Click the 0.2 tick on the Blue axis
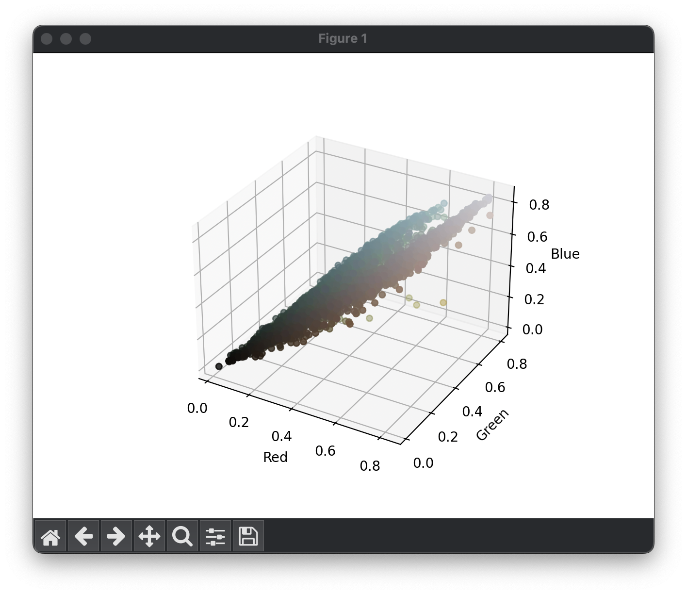This screenshot has width=687, height=594. coord(534,299)
